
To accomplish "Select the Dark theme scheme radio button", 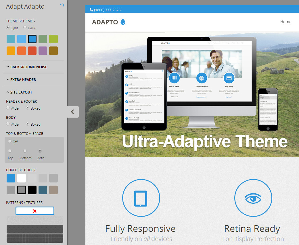I will (x=25, y=28).
